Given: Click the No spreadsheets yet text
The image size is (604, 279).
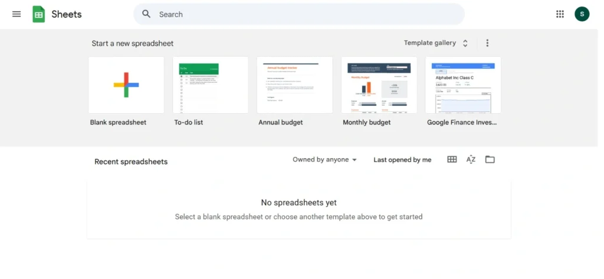Looking at the screenshot, I should (x=299, y=202).
